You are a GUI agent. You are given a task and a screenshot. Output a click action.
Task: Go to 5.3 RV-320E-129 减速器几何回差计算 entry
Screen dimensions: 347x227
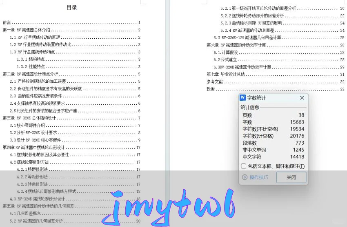279,37
